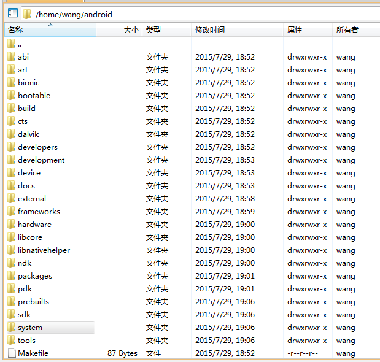Select the bionic folder icon

point(12,82)
